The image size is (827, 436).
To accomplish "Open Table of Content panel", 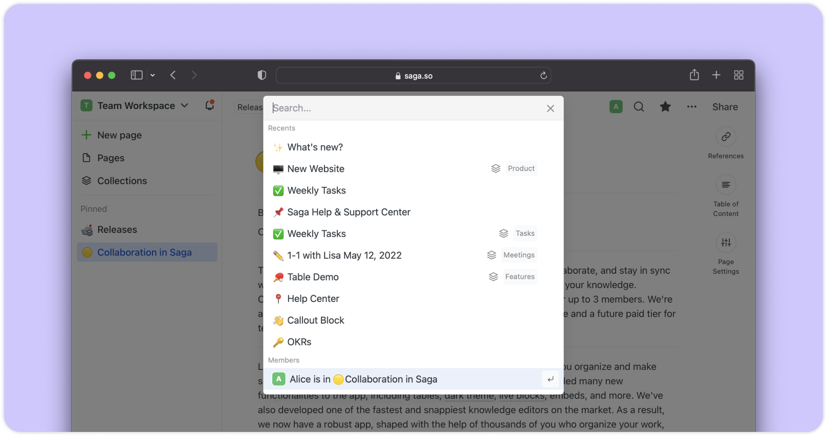I will coord(726,185).
